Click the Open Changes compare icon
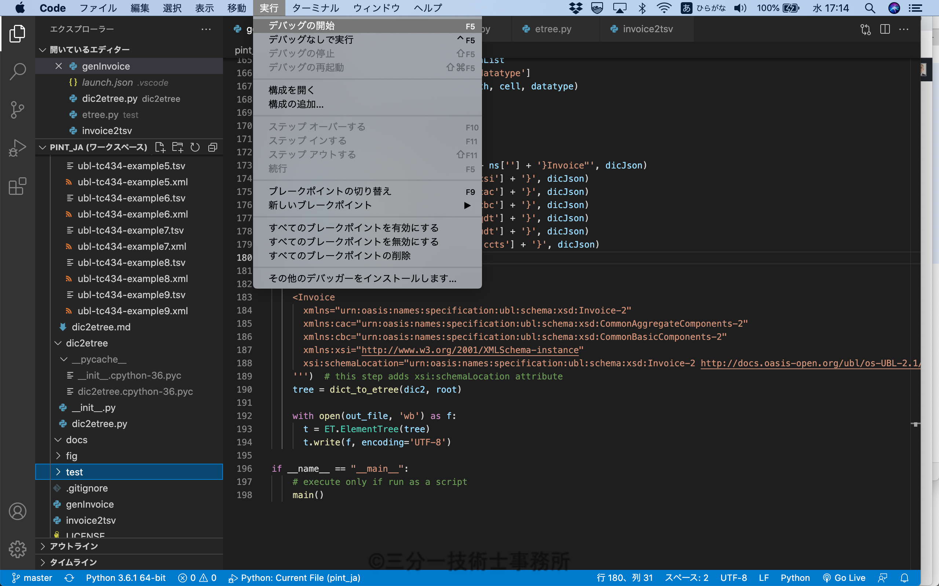The width and height of the screenshot is (939, 586). pos(866,29)
